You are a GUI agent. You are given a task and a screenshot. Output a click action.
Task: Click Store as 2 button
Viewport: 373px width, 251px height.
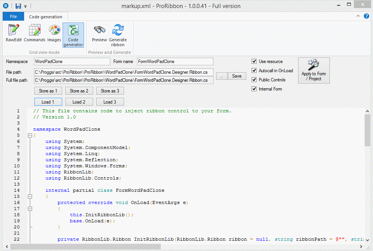(x=79, y=91)
